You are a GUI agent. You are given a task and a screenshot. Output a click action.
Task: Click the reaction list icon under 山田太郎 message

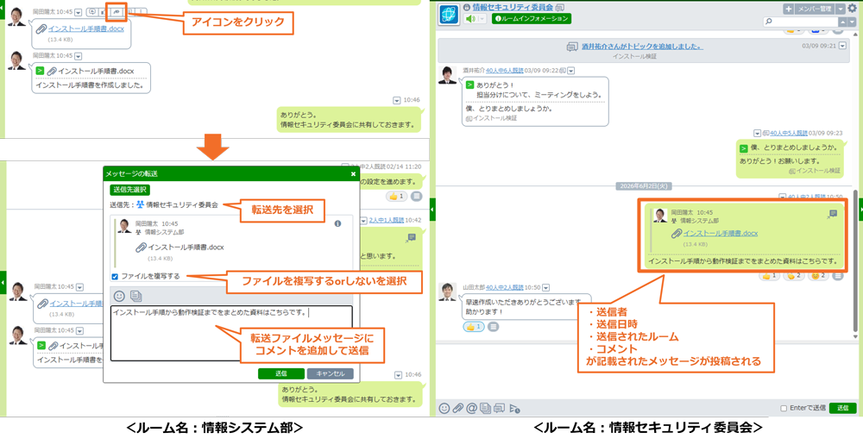coord(493,327)
